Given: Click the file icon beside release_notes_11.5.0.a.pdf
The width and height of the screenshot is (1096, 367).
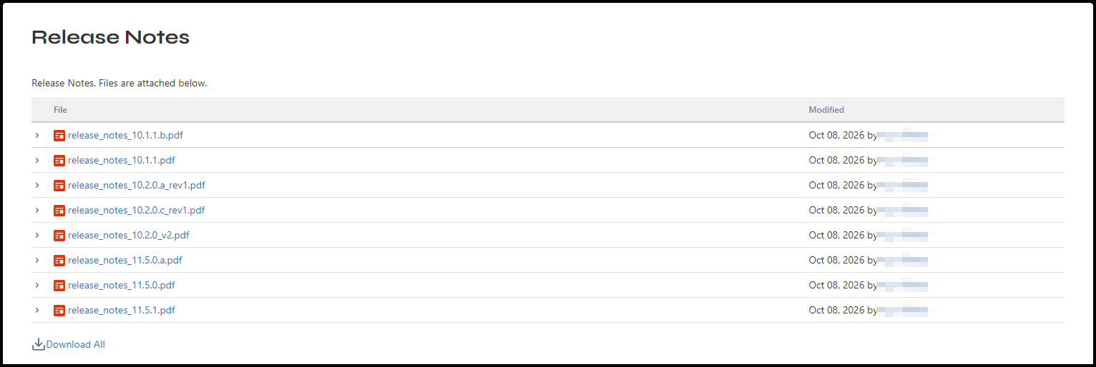Looking at the screenshot, I should pos(59,260).
